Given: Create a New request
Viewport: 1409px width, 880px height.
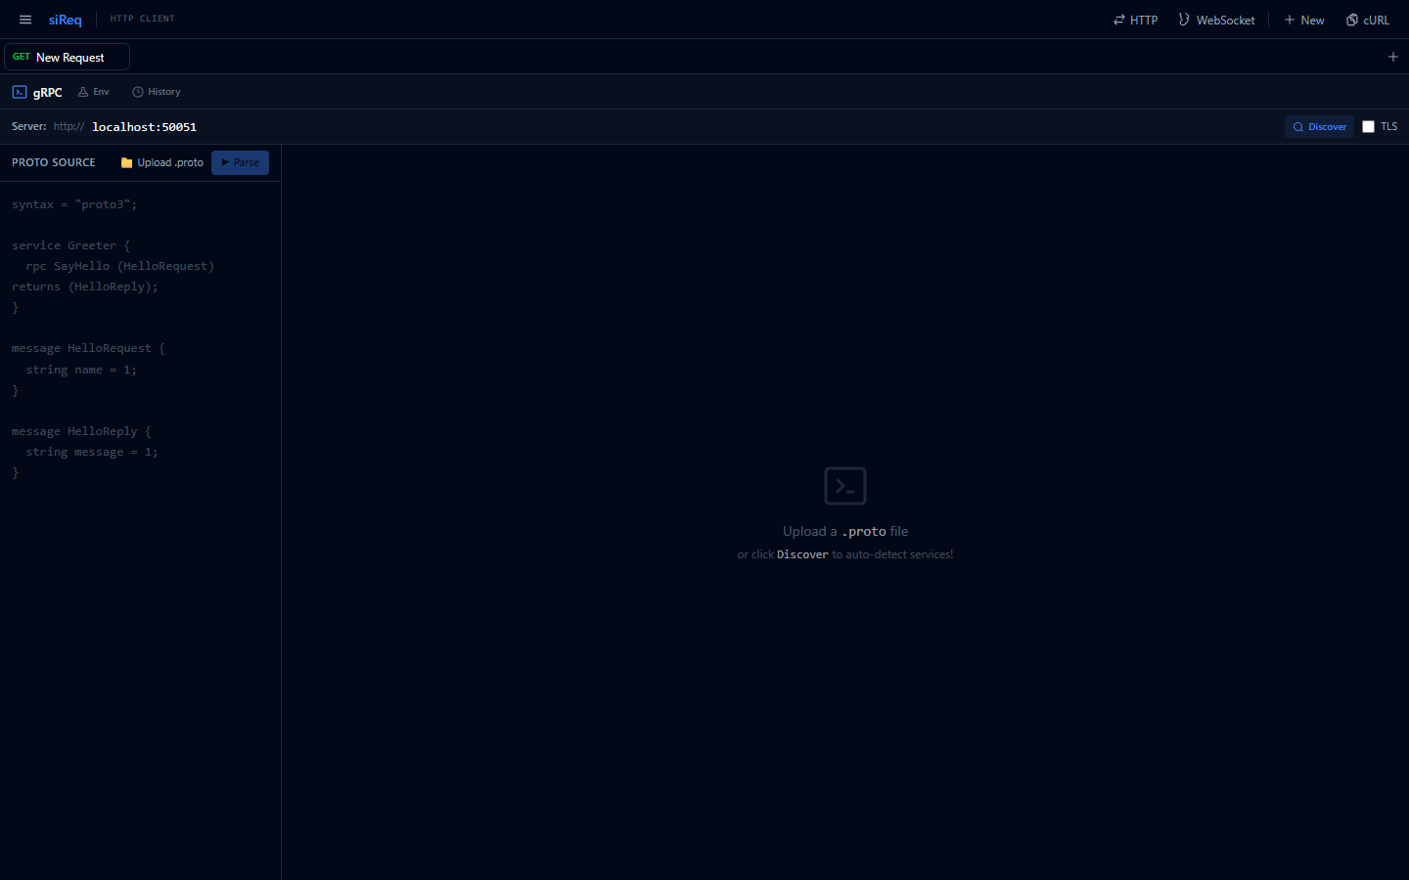Looking at the screenshot, I should (1304, 20).
